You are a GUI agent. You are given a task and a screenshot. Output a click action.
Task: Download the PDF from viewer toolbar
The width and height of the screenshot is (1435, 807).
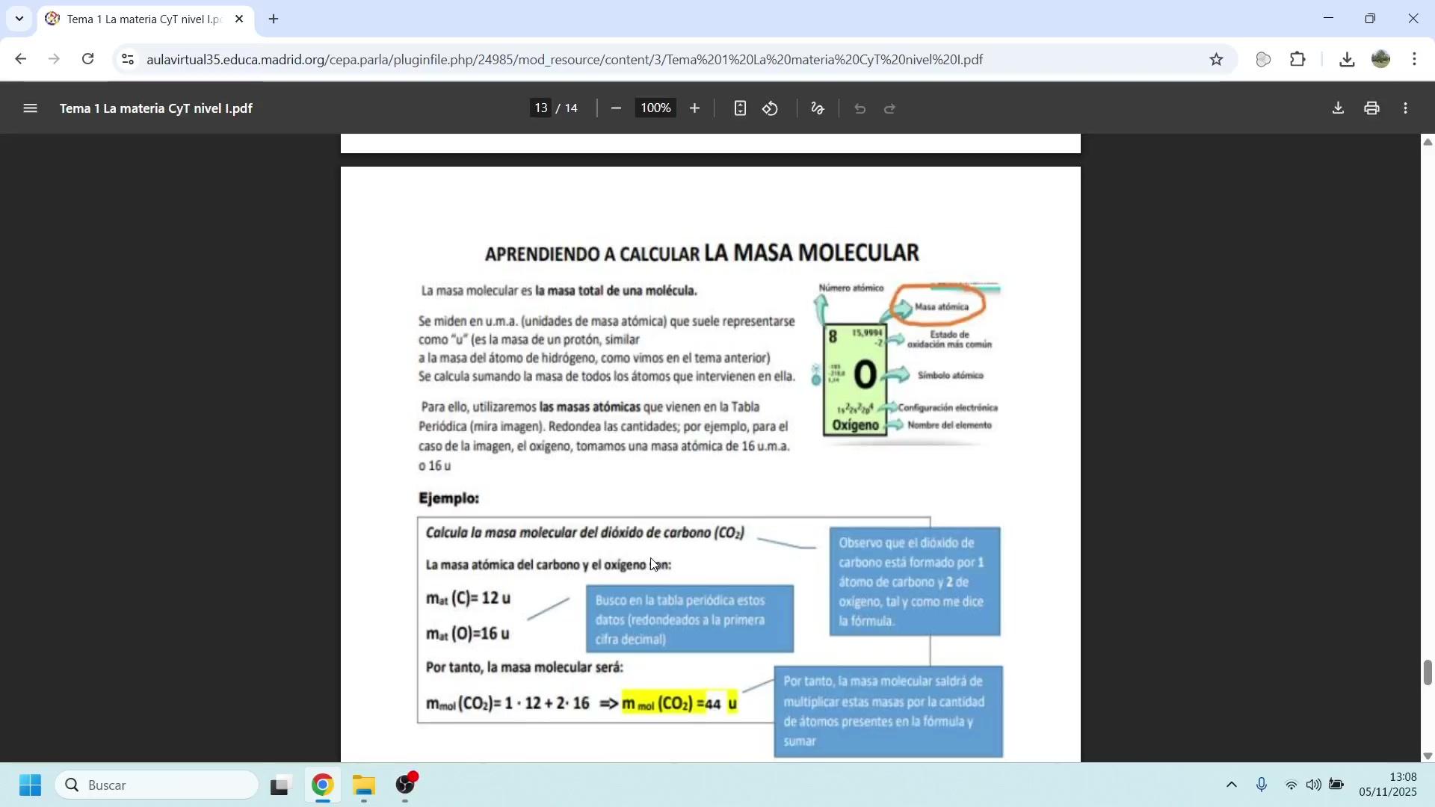tap(1338, 108)
